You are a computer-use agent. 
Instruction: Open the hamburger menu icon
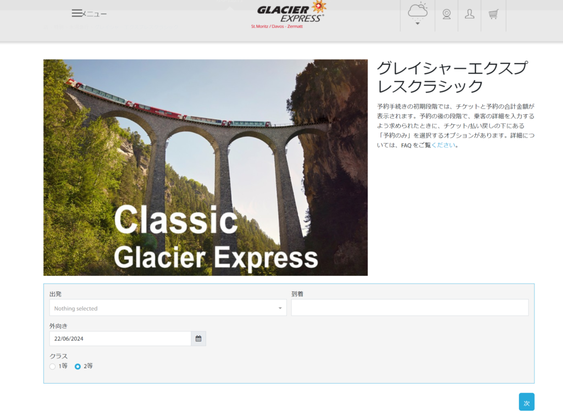click(x=76, y=13)
